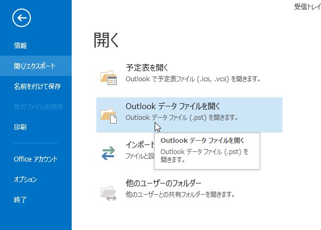Viewport: 321px width, 230px height.
Task: Go to Office アカウント
Action: click(36, 159)
